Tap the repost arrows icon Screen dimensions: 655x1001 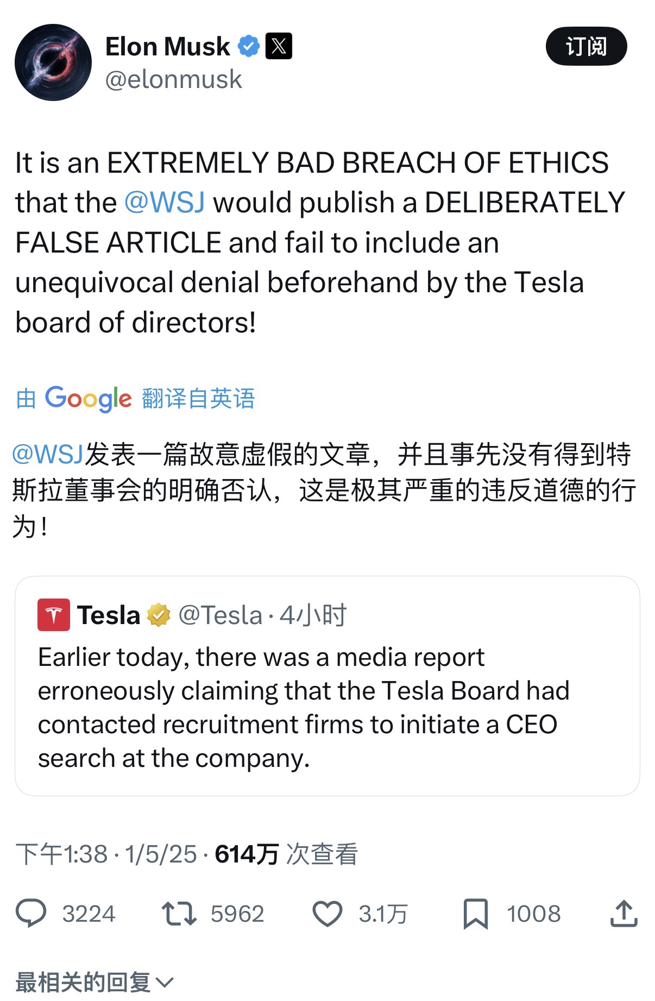[179, 913]
